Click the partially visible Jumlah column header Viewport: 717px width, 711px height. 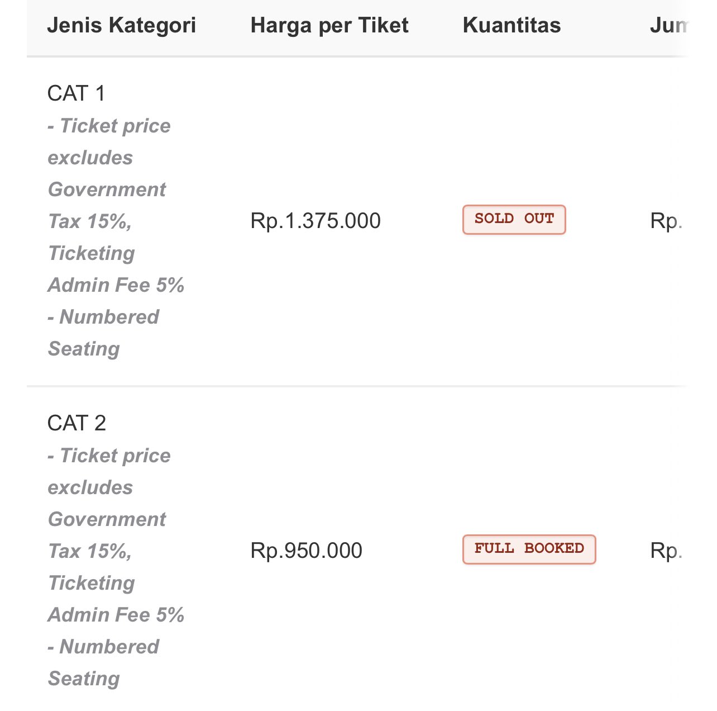pos(669,26)
